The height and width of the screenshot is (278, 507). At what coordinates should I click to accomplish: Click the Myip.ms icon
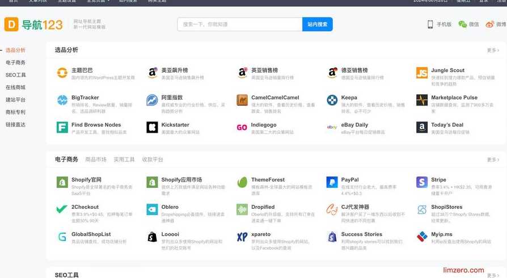click(422, 237)
